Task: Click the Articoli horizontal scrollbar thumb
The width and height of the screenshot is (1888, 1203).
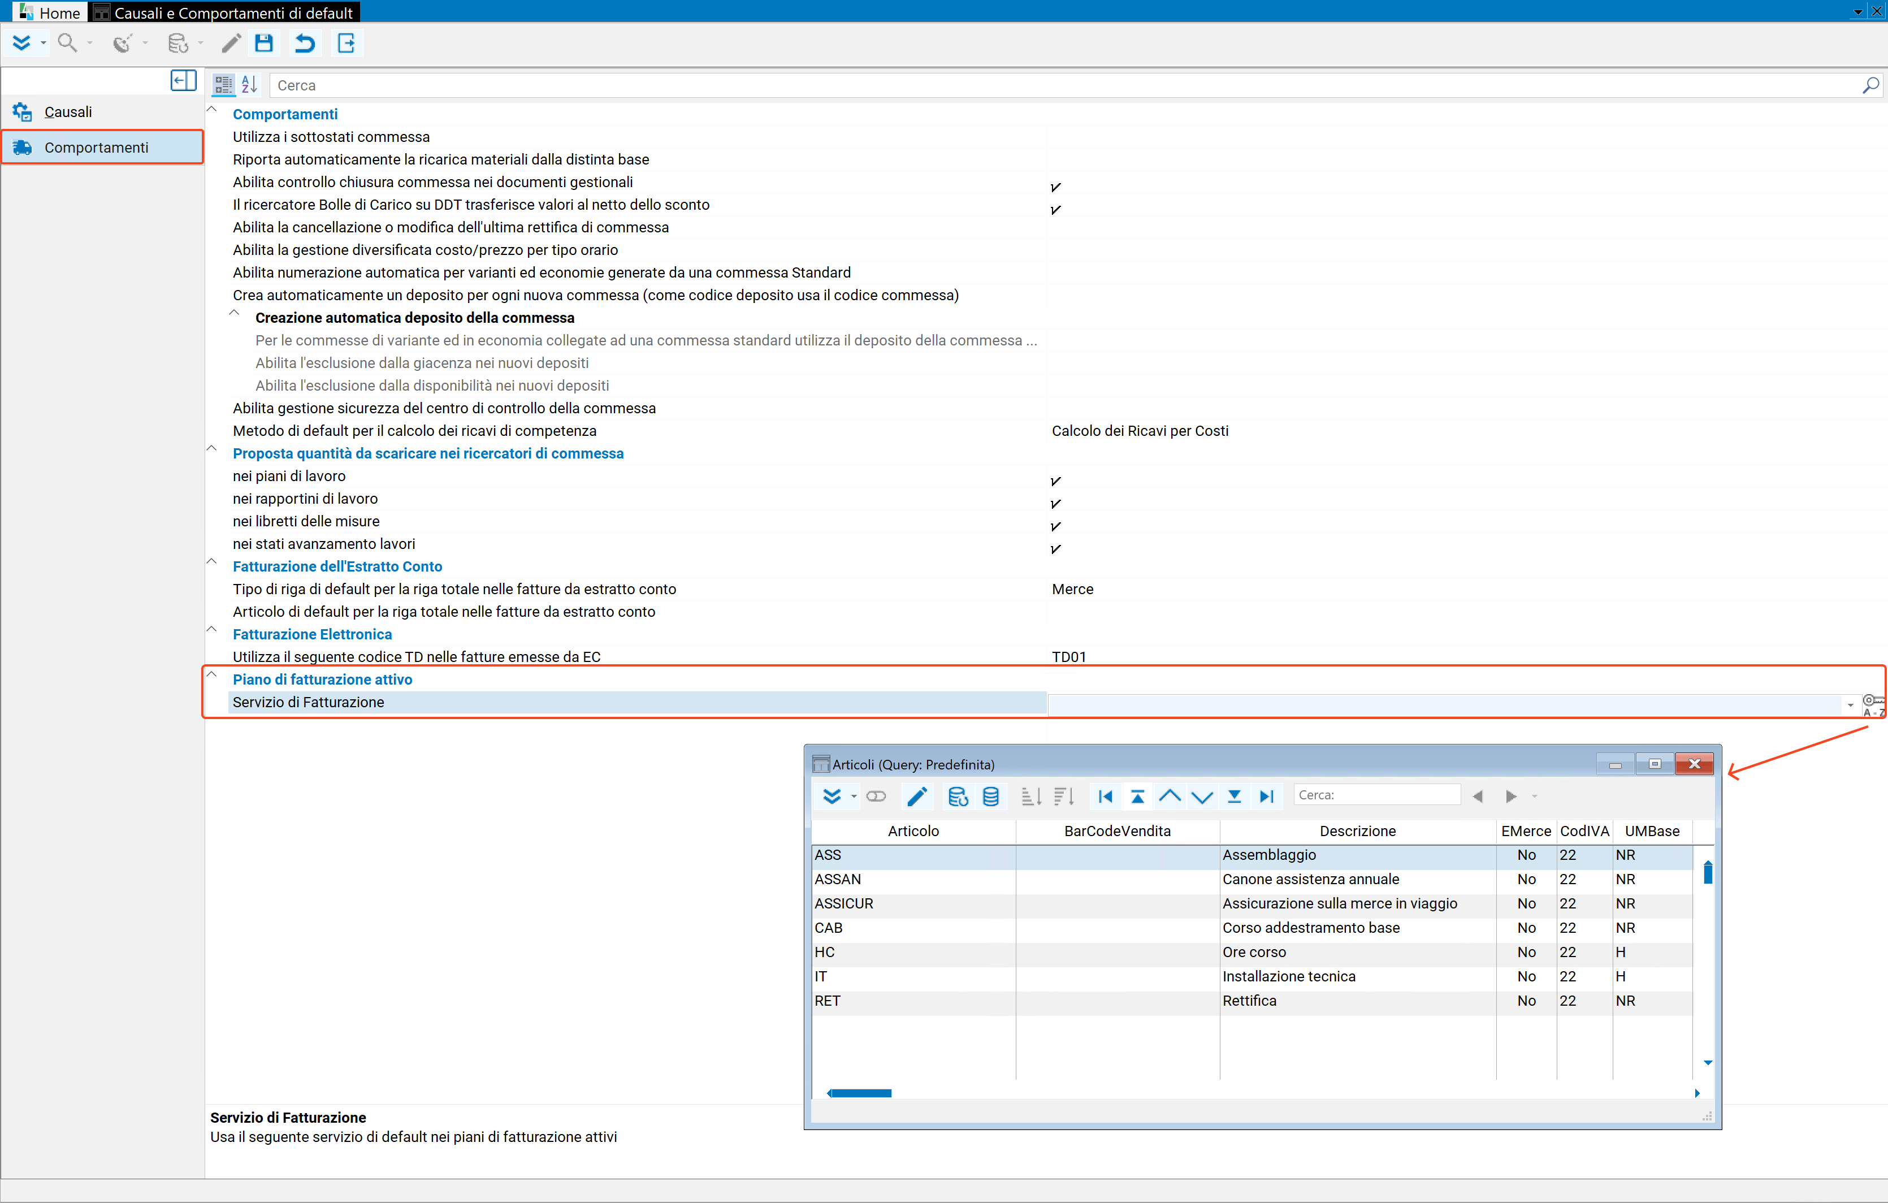Action: pyautogui.click(x=861, y=1093)
